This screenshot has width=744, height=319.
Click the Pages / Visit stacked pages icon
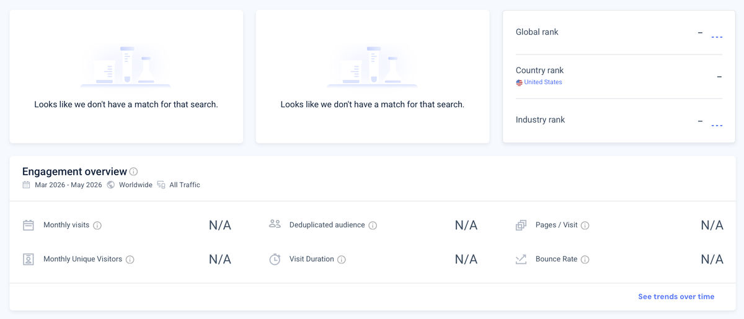click(521, 225)
